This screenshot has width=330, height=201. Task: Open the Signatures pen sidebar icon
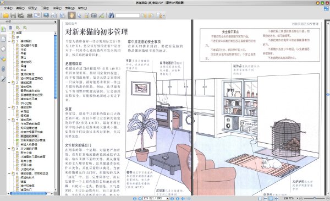click(3, 79)
